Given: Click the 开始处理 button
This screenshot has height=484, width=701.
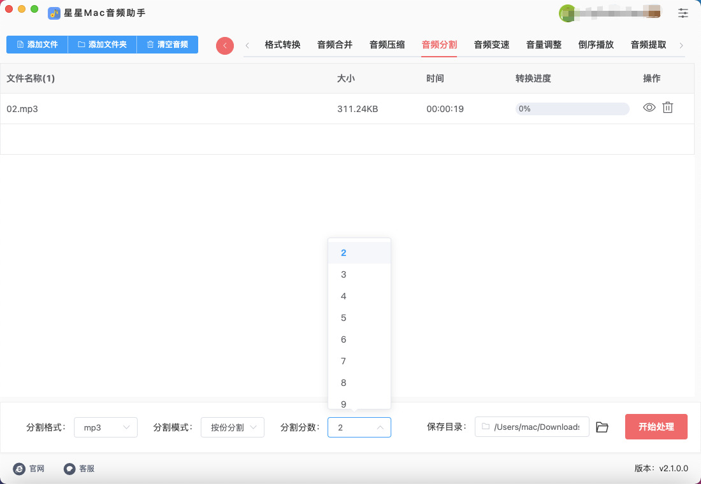Looking at the screenshot, I should 656,427.
